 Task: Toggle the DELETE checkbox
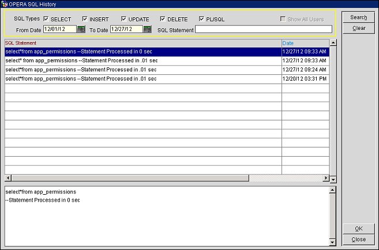coord(163,19)
